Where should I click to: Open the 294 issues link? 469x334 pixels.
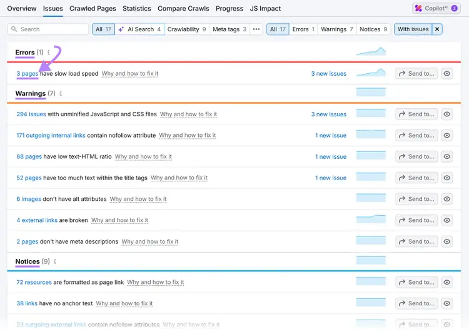coord(31,114)
